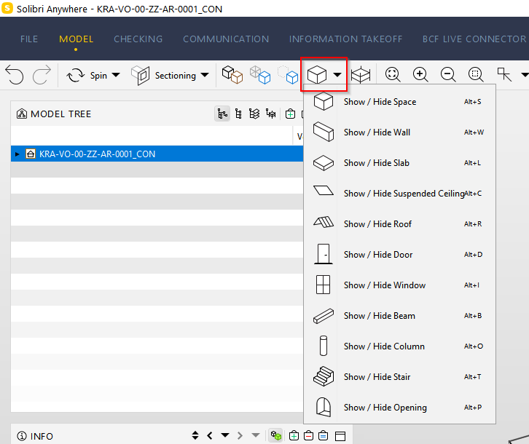Switch to the CHECKING tab
529x444 pixels.
click(138, 39)
